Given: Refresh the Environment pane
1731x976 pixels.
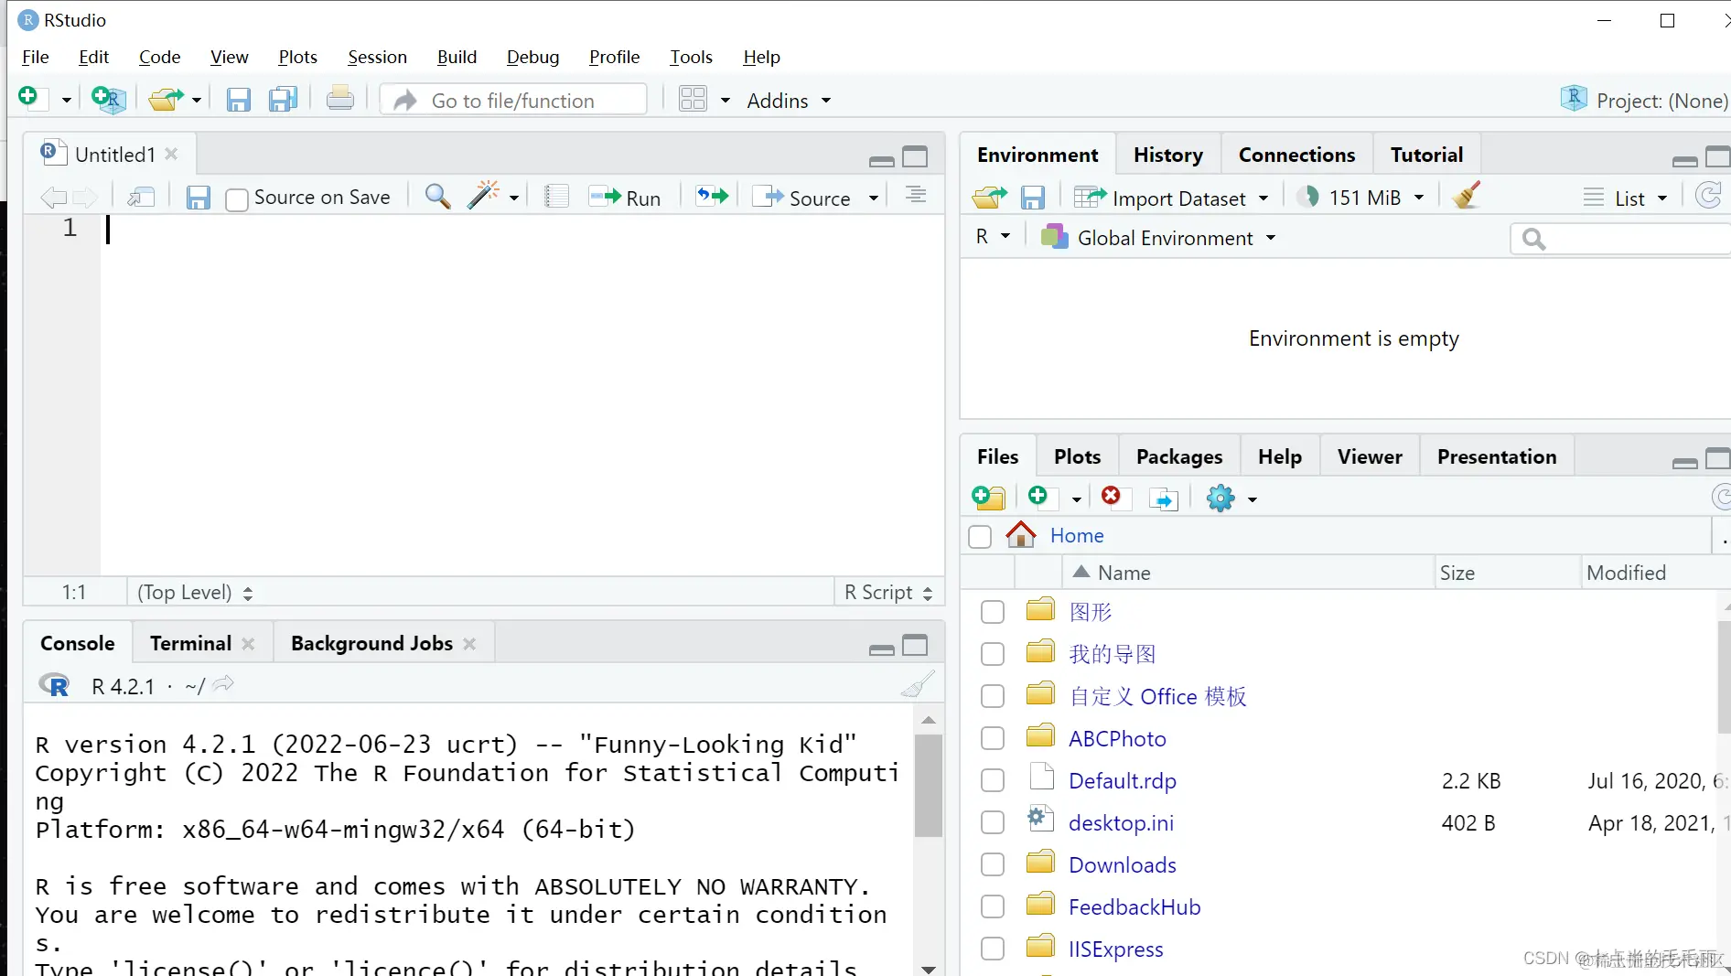Looking at the screenshot, I should pyautogui.click(x=1709, y=196).
